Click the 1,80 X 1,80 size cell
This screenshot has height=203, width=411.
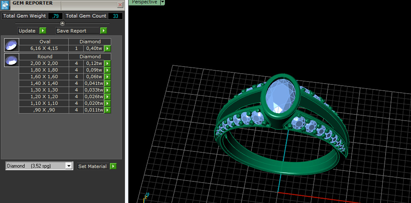click(44, 70)
